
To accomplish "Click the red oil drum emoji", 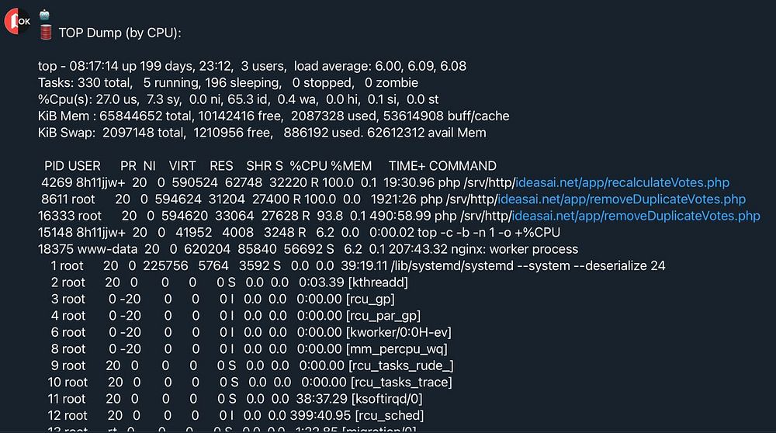I will (46, 33).
